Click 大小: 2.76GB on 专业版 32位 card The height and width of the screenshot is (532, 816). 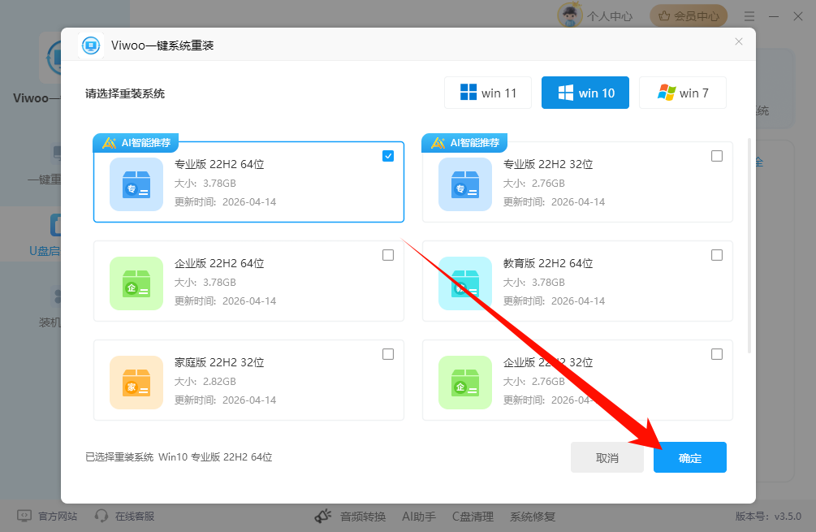point(534,184)
